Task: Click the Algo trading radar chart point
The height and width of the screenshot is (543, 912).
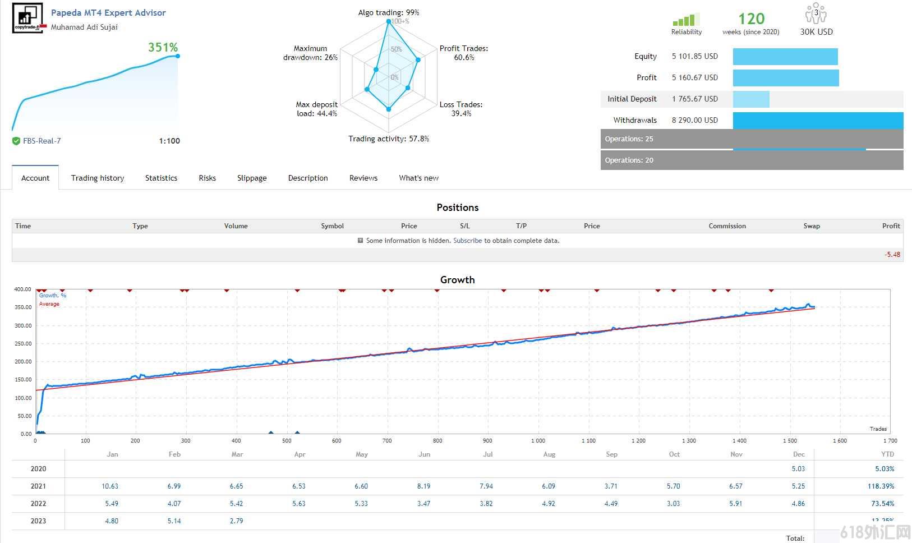Action: [389, 21]
